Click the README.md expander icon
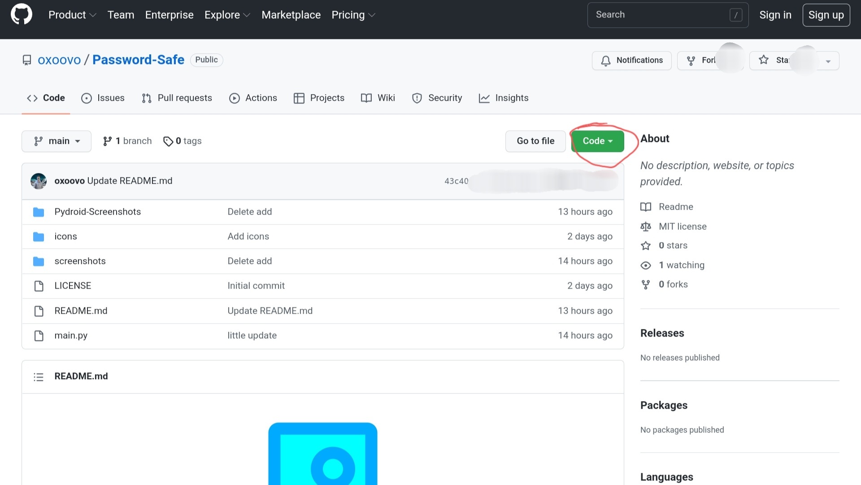The width and height of the screenshot is (861, 485). coord(39,377)
